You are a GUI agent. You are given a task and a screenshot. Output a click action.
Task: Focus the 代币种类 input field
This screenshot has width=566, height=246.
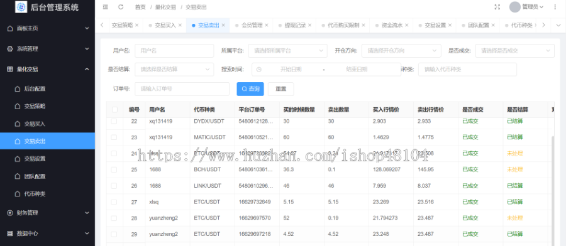(467, 70)
